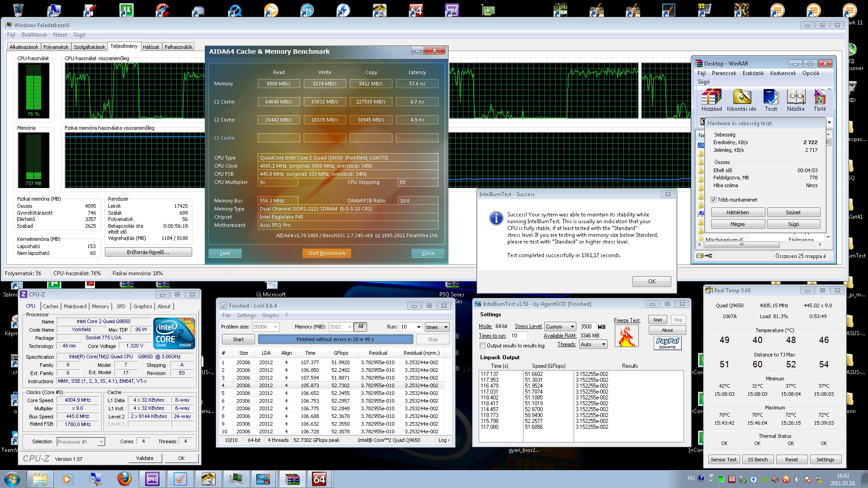Toggle the All memory button in LinX
The height and width of the screenshot is (488, 868).
pyautogui.click(x=360, y=327)
